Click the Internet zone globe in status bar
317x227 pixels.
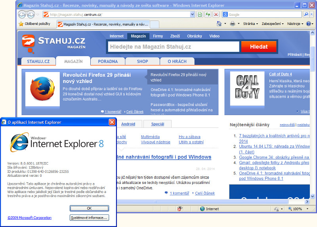[202, 209]
